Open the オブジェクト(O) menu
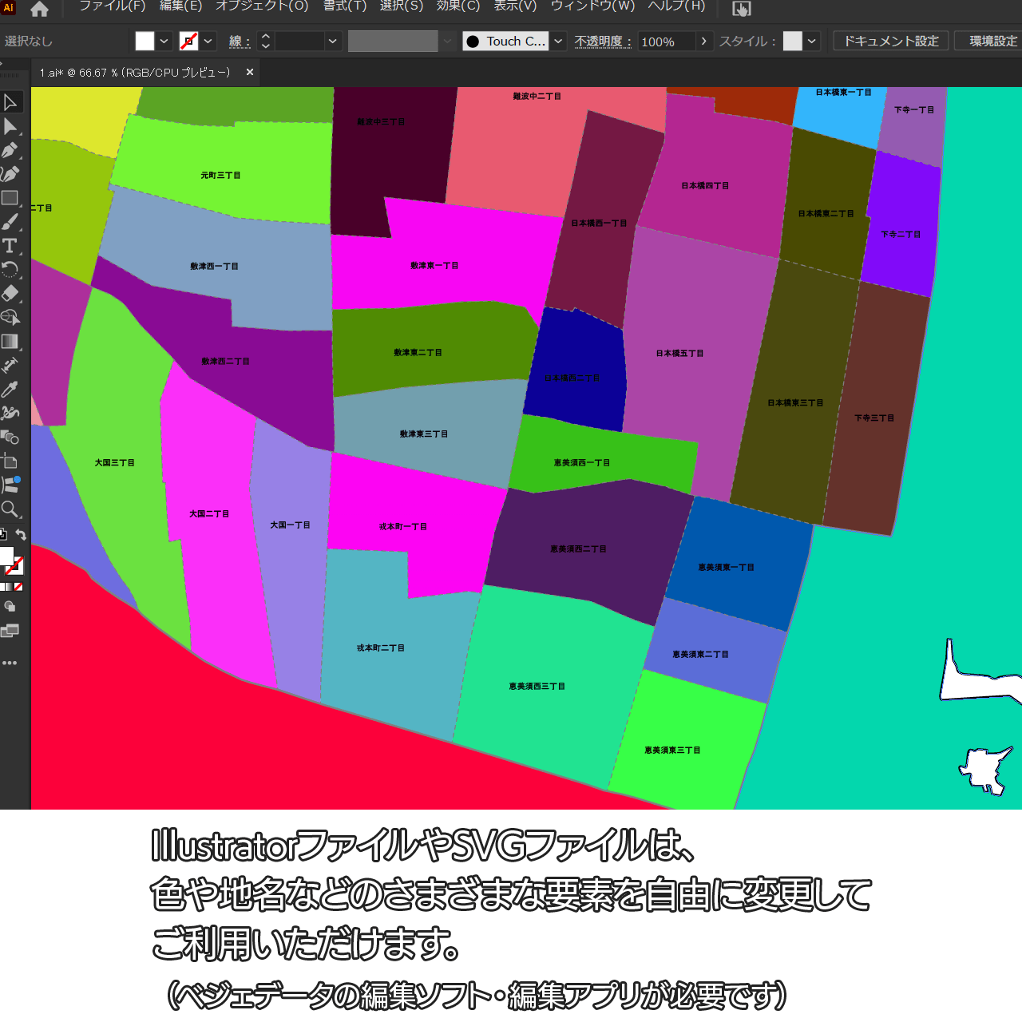Screen dimensions: 1022x1022 [262, 6]
